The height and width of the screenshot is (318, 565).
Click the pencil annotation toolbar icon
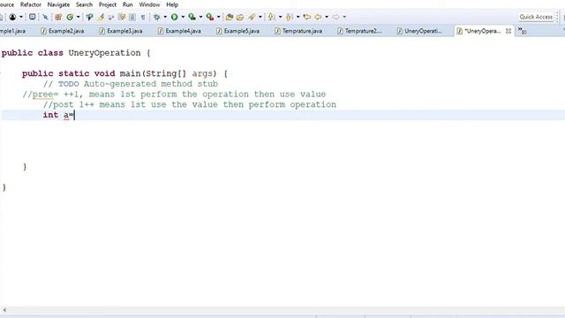(252, 17)
